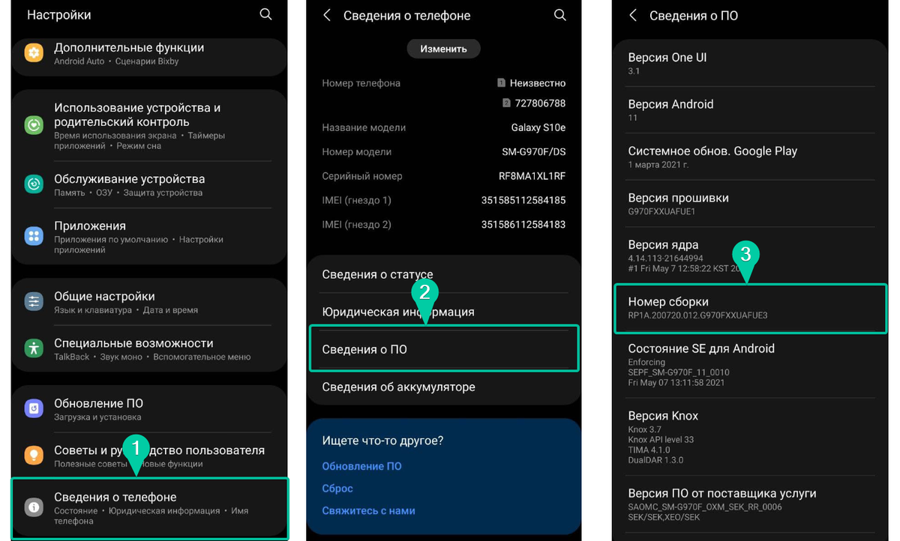The width and height of the screenshot is (900, 541).
Task: Tap Системное обнов. Google Play row
Action: point(750,157)
